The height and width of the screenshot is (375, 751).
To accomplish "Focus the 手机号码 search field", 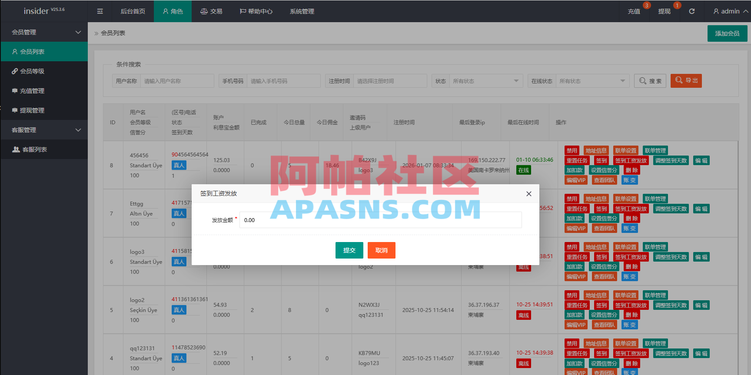I will tap(283, 81).
